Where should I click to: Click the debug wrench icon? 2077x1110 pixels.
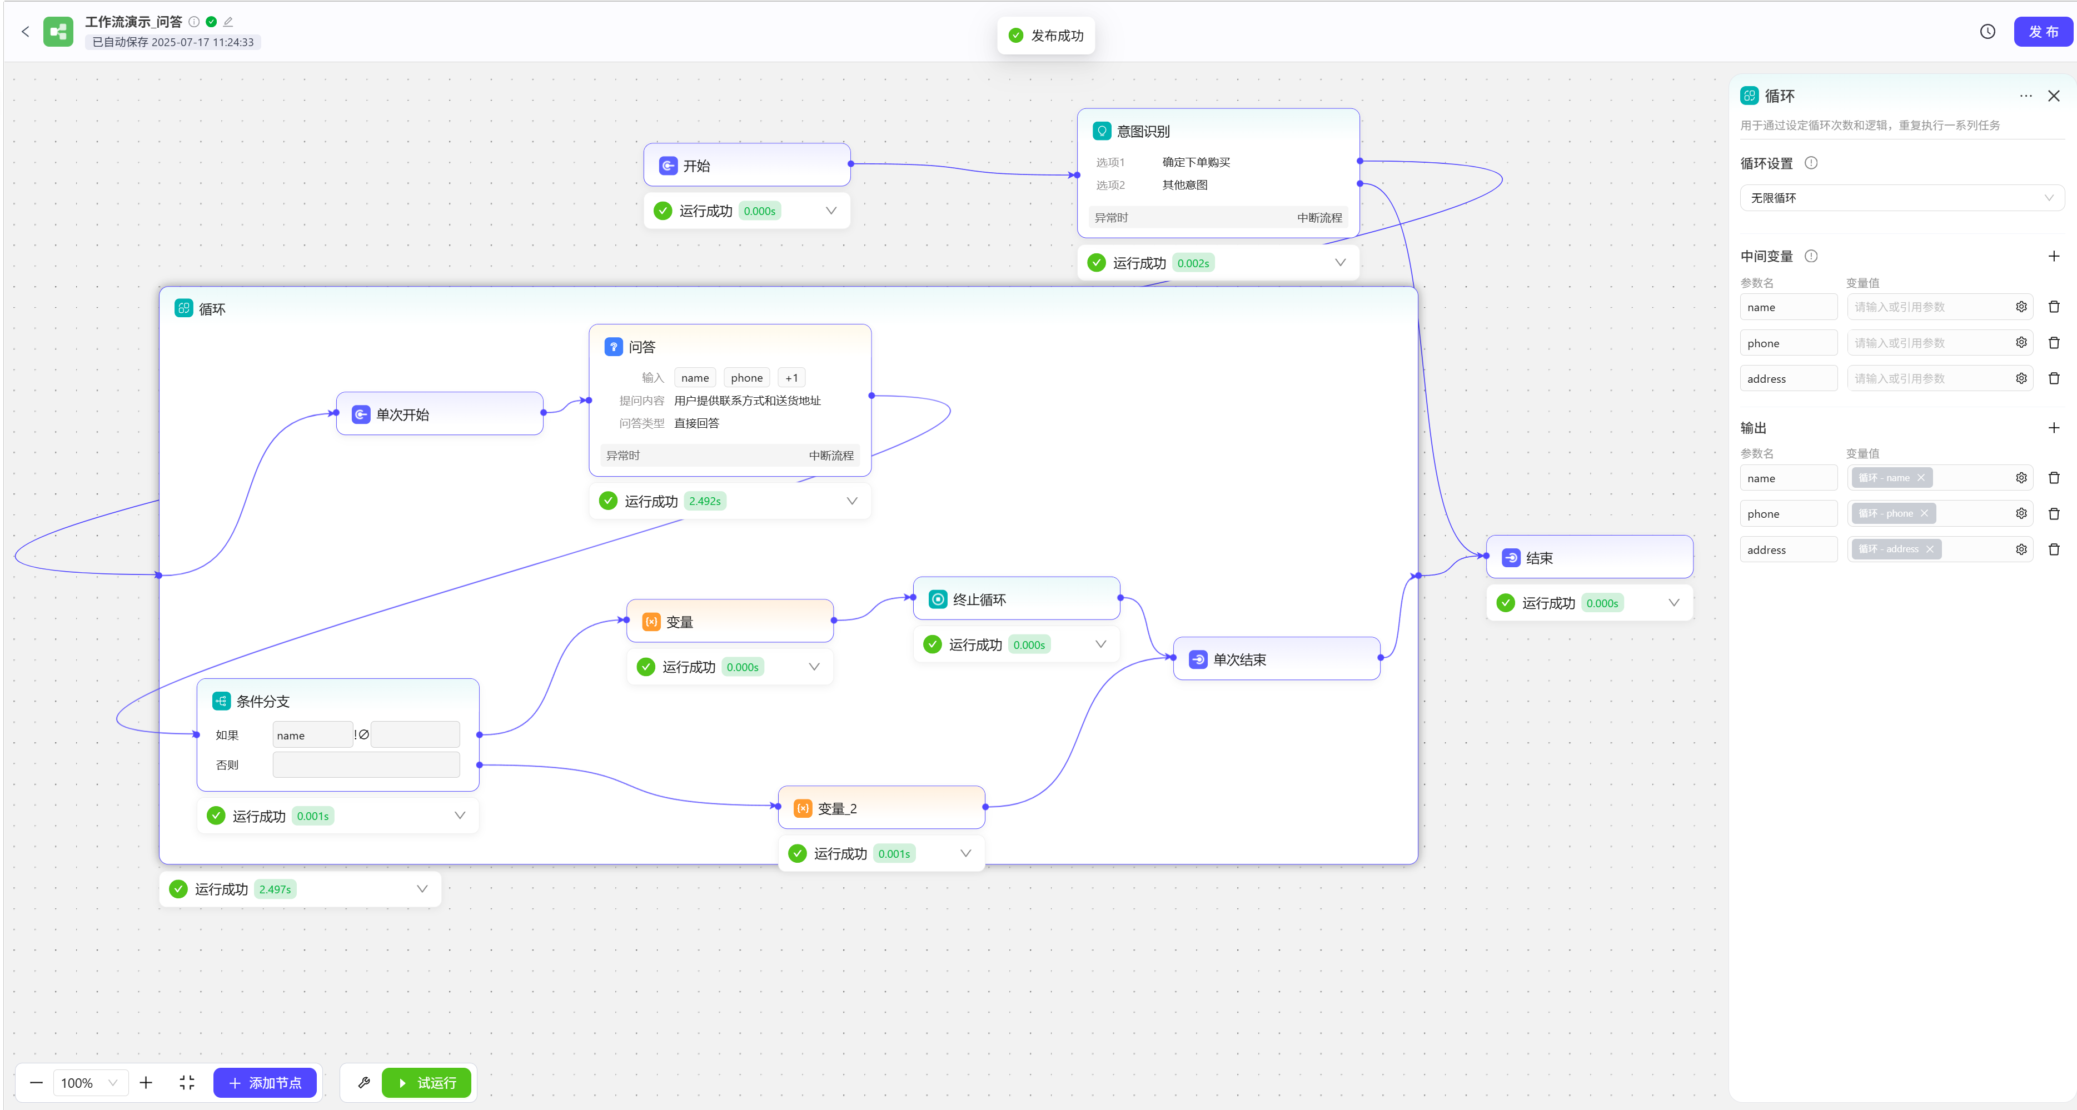tap(363, 1082)
